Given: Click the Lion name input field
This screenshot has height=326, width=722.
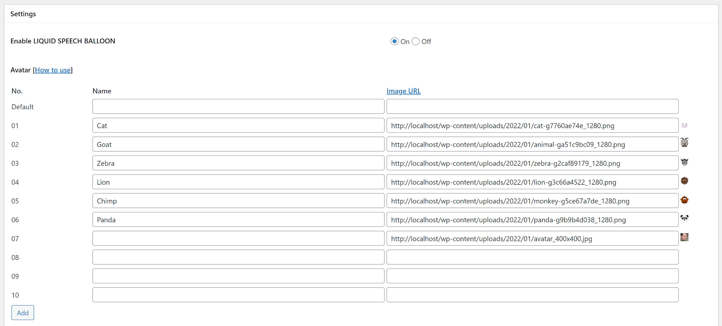Looking at the screenshot, I should 238,182.
